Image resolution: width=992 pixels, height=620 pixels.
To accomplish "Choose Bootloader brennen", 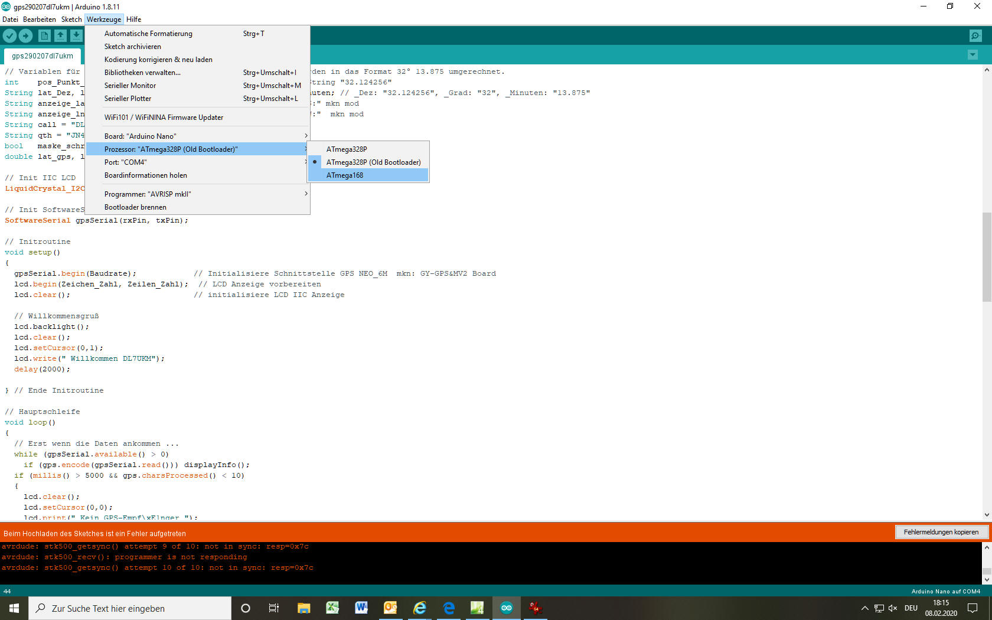I will 197,207.
